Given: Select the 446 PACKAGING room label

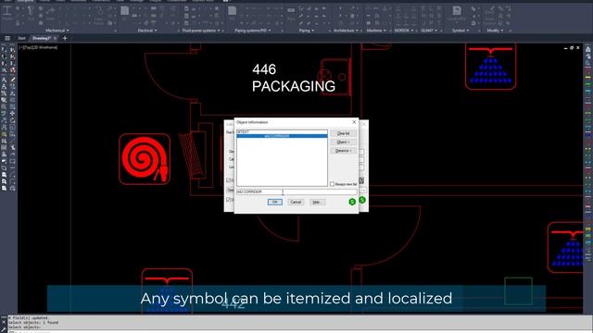Looking at the screenshot, I should (x=294, y=78).
